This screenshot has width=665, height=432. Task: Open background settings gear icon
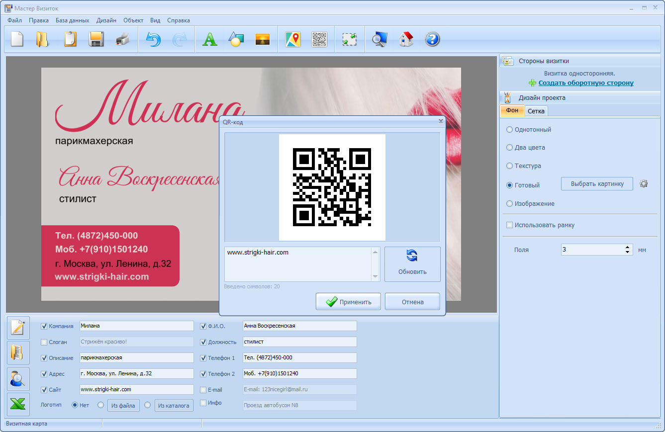pyautogui.click(x=644, y=183)
